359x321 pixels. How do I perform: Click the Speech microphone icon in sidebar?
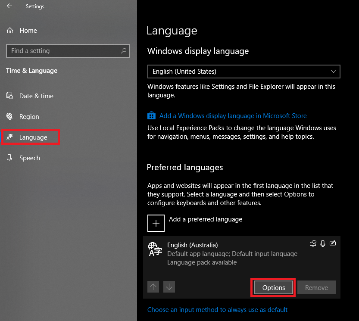tap(9, 158)
